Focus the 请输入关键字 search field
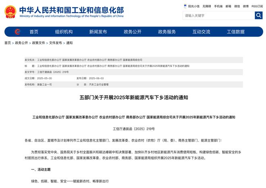This screenshot has width=266, height=188. [219, 15]
